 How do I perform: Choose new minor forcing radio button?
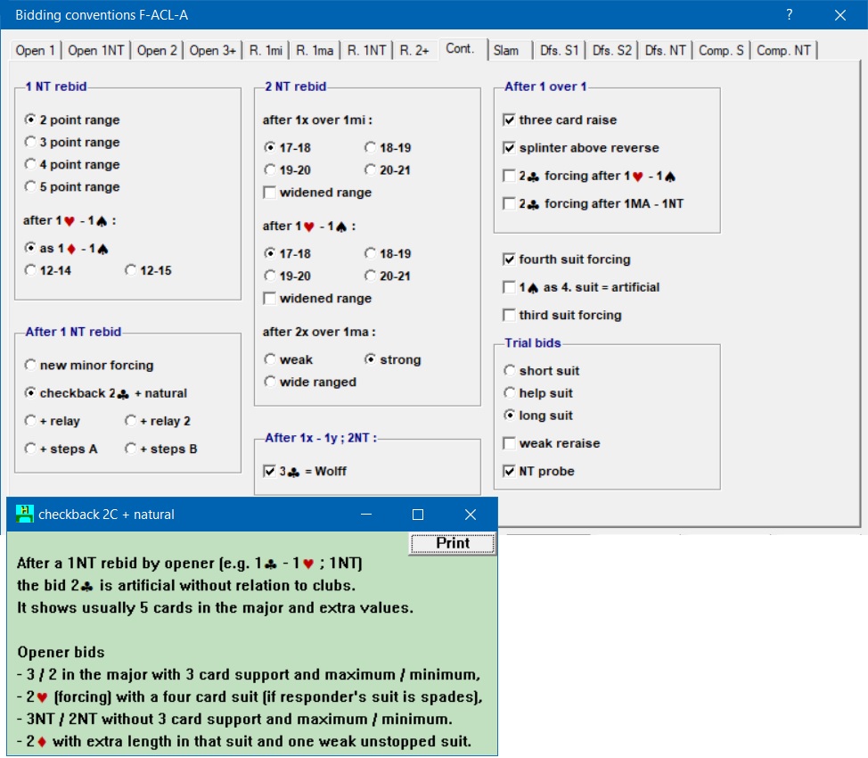(31, 366)
